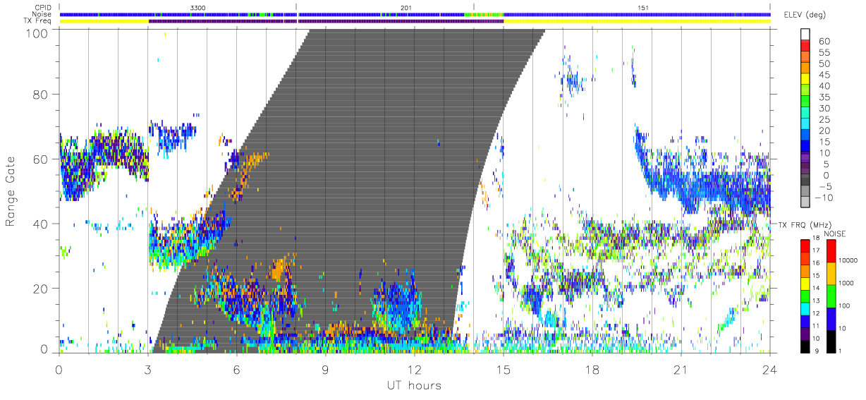Click the '21' tick label on UT hours axis
866x400 pixels.
click(681, 370)
